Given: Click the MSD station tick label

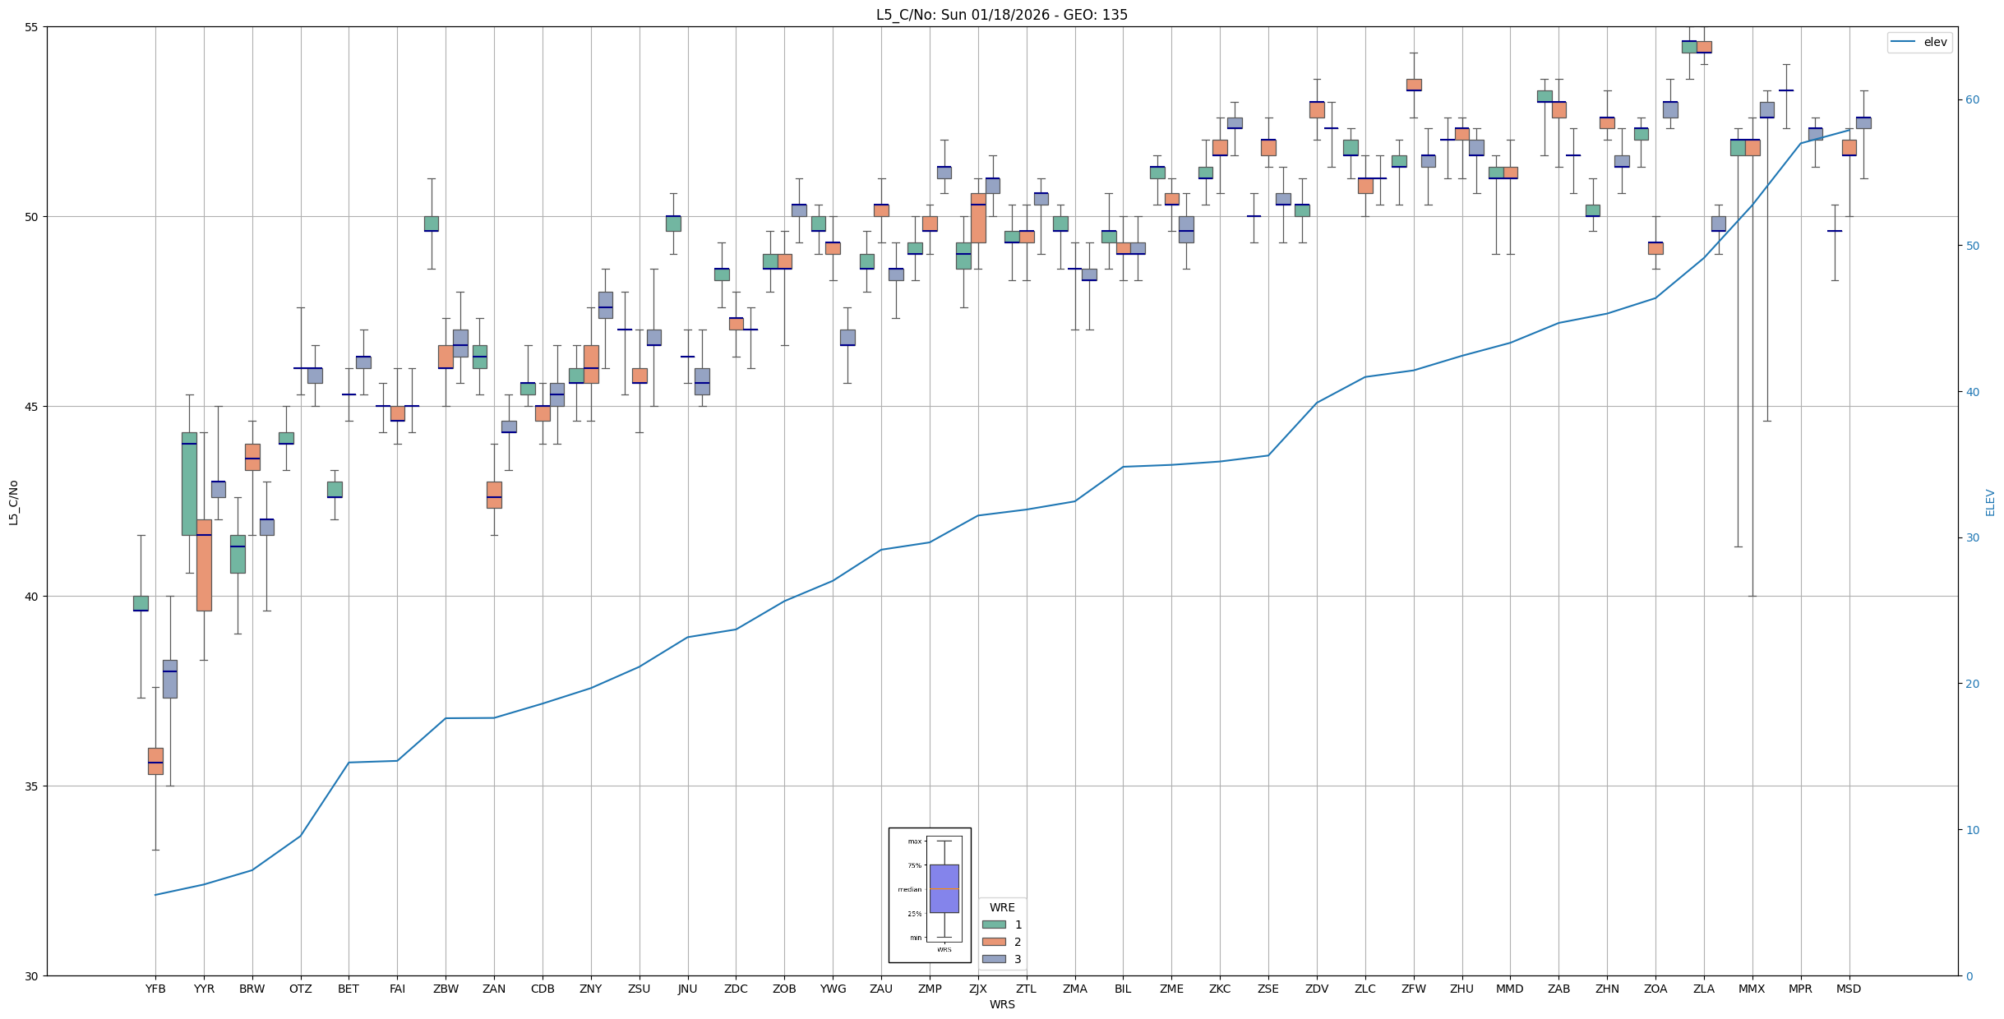Looking at the screenshot, I should pos(1849,989).
